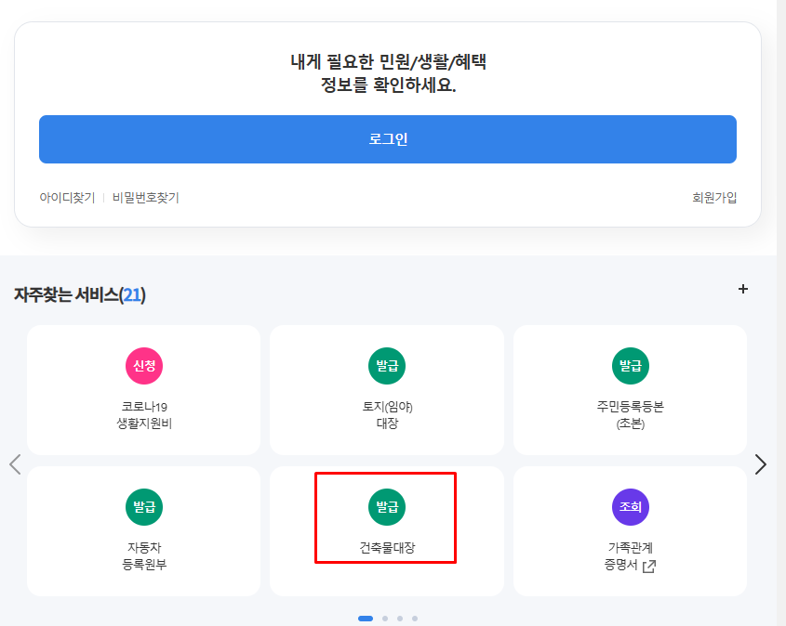Viewport: 786px width, 626px height.
Task: Show previous services with left chevron
Action: point(15,464)
